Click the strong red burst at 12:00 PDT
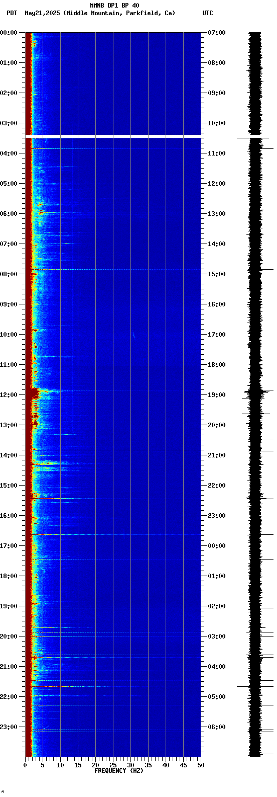The image size is (277, 797). pos(35,393)
